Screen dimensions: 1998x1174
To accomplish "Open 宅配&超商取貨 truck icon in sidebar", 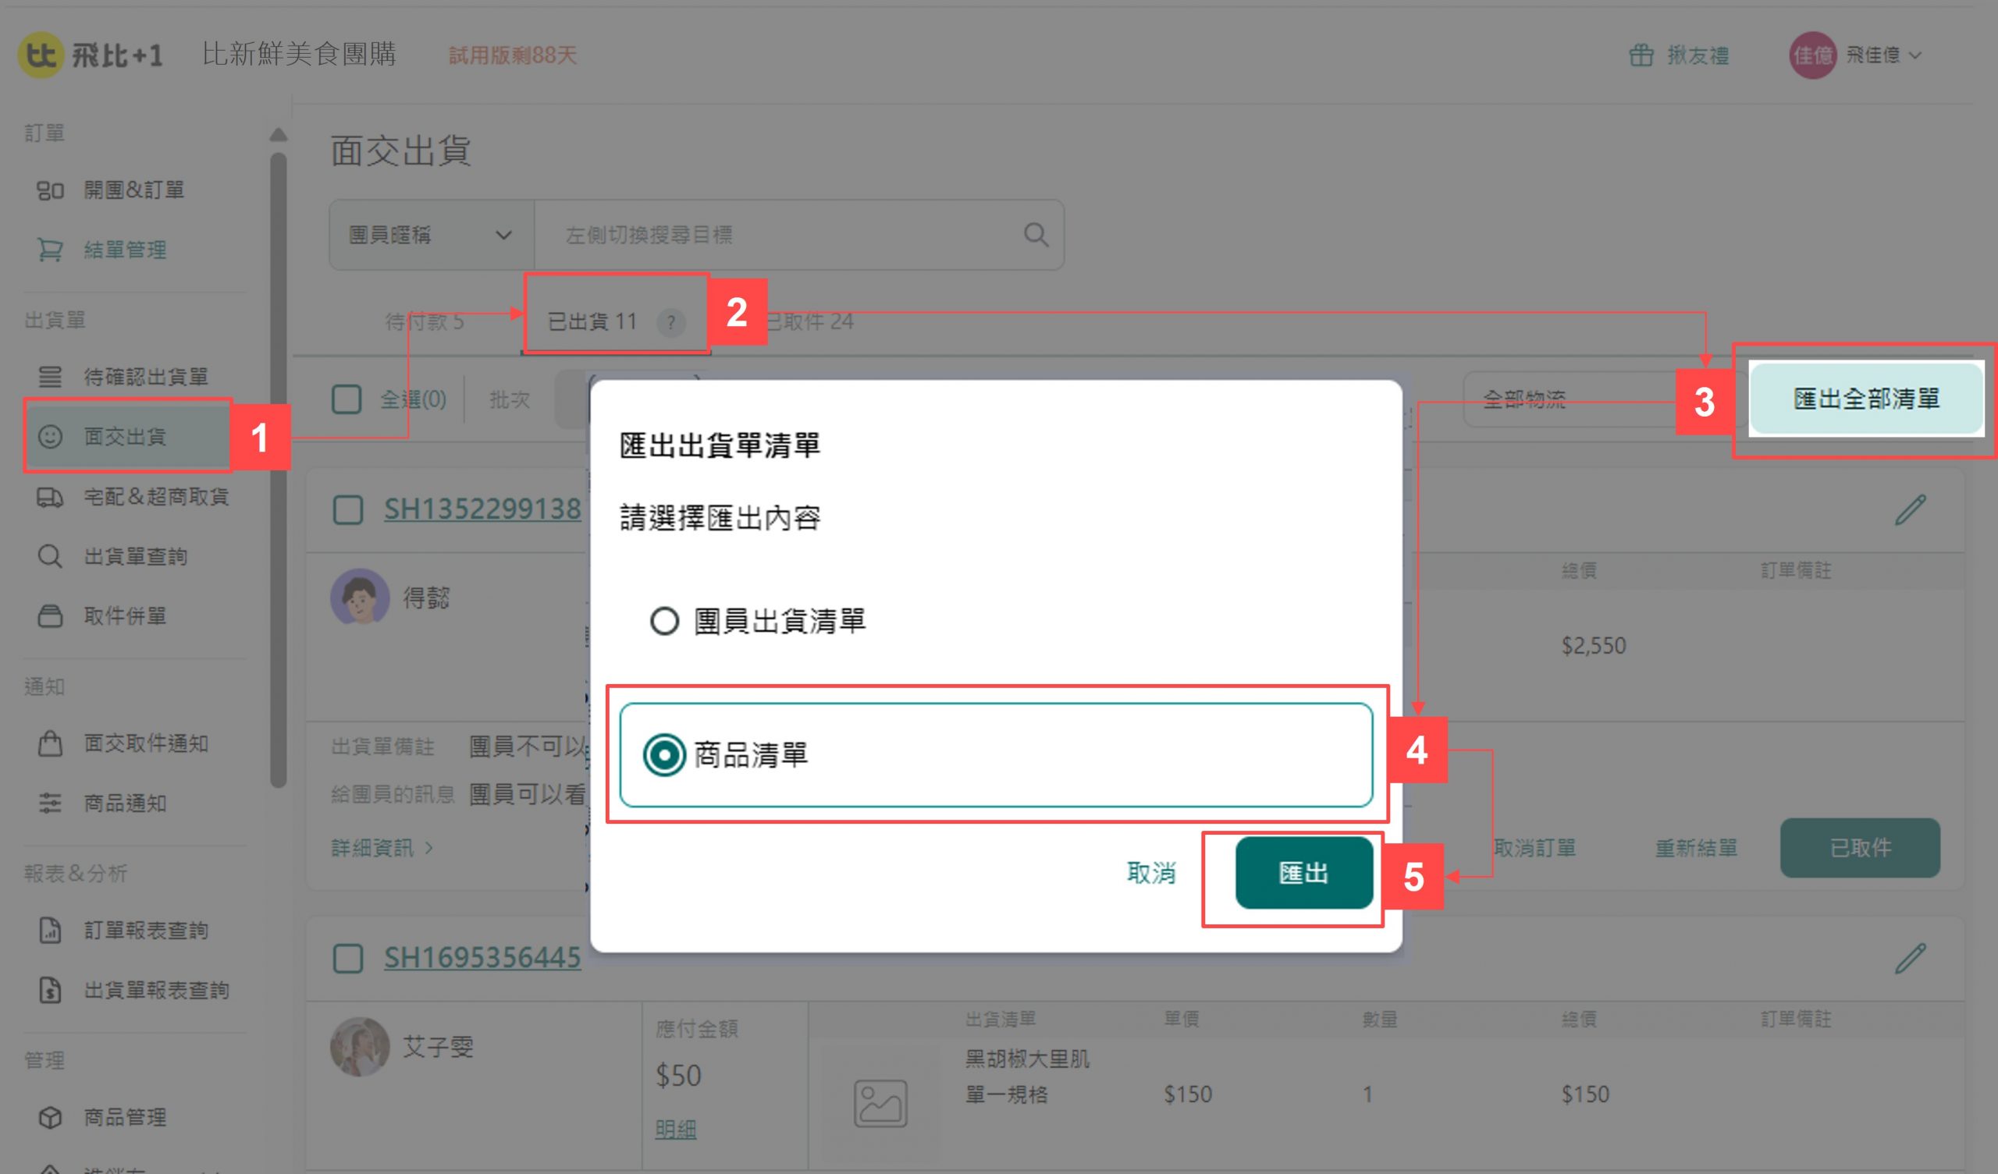I will click(49, 497).
